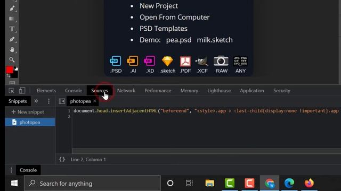The image size is (341, 191).
Task: Open the pea.psd demo file
Action: pos(179,40)
